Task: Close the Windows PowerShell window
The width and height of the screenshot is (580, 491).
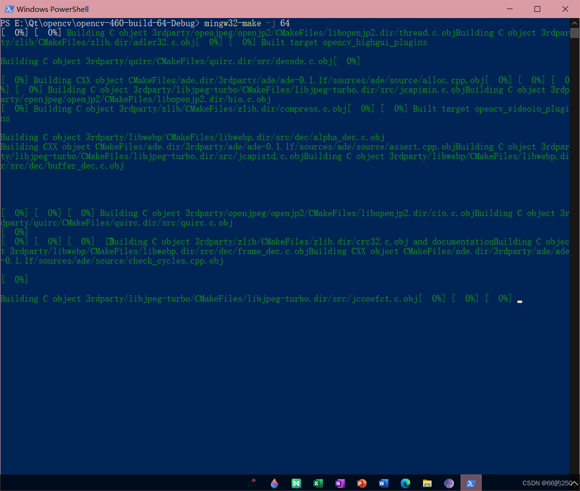Action: [565, 9]
